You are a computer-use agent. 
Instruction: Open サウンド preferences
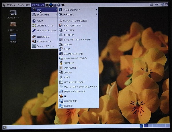point(78,44)
